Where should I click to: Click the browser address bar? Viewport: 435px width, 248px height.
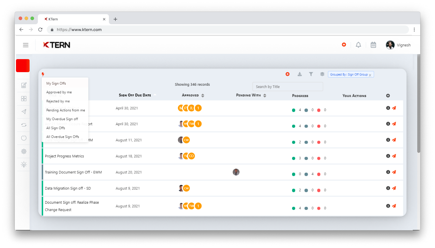pyautogui.click(x=228, y=30)
